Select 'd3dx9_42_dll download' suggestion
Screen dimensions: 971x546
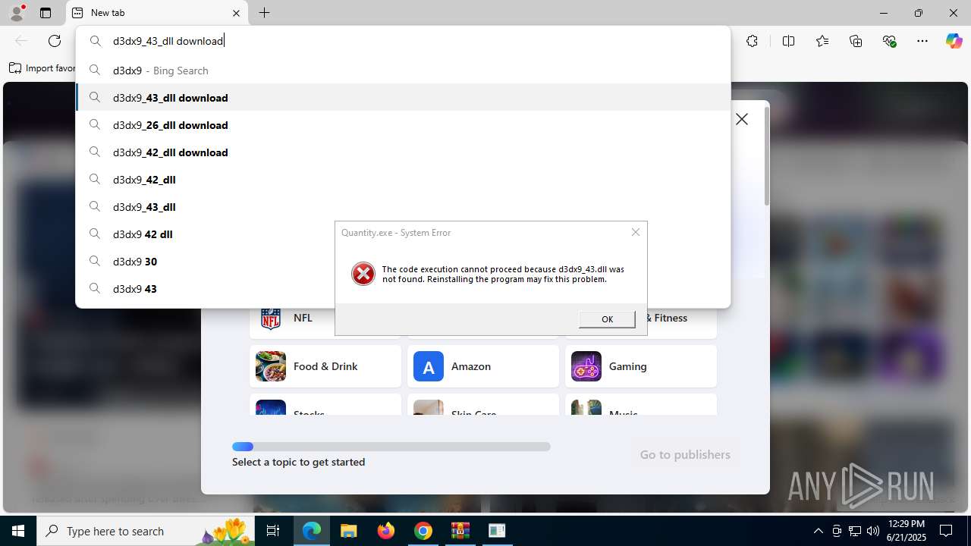click(x=403, y=152)
